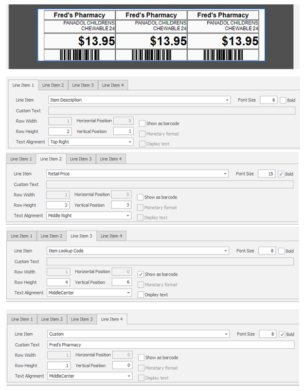The height and width of the screenshot is (391, 304).
Task: Expand Text Alignment dropdown in Item Lookup Code panel
Action: 89,293
